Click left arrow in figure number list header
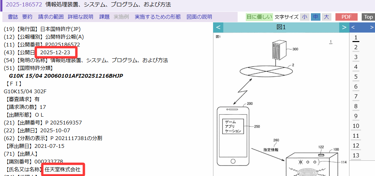Image resolution: width=375 pixels, height=176 pixels. (x=353, y=27)
